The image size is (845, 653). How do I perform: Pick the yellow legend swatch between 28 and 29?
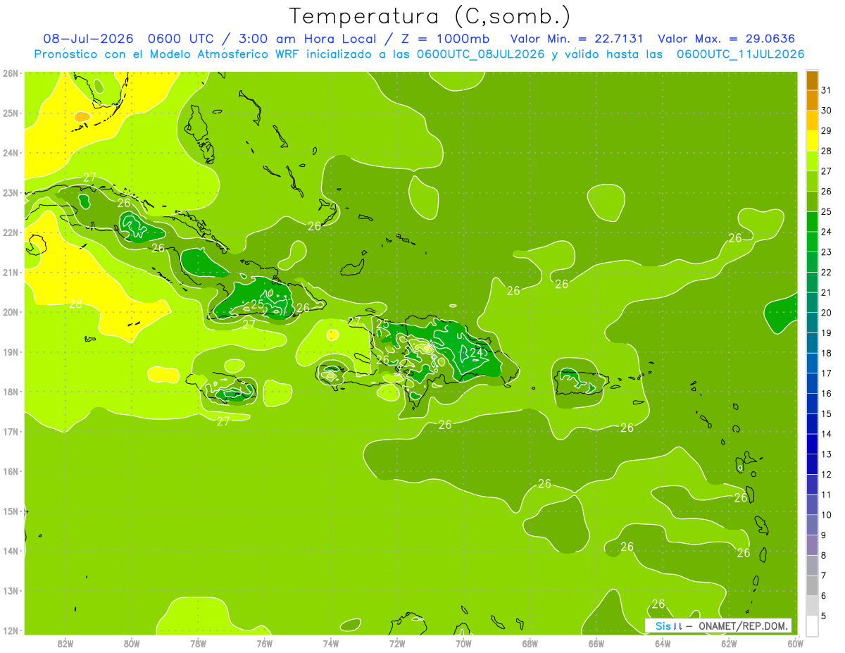coord(812,141)
